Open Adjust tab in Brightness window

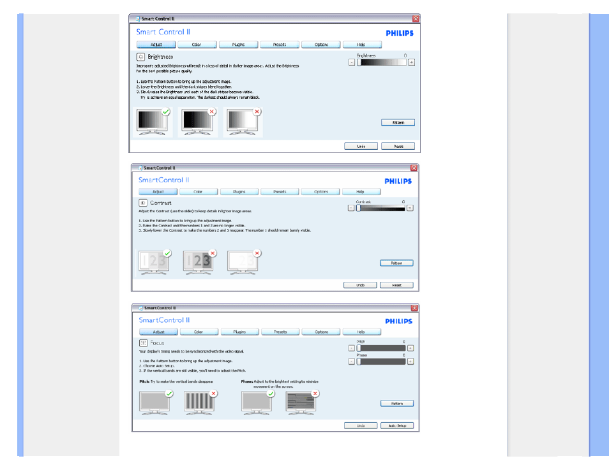(x=156, y=45)
